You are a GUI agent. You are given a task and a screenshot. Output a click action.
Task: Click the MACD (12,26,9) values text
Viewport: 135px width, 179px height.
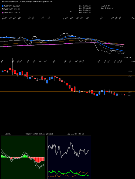tap(37, 134)
